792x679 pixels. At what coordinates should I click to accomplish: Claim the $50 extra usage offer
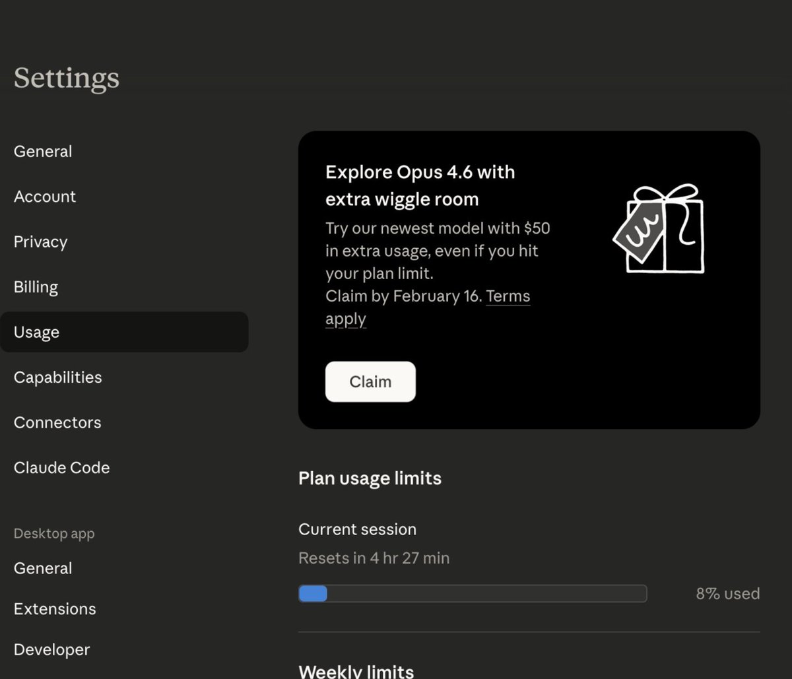(x=370, y=381)
